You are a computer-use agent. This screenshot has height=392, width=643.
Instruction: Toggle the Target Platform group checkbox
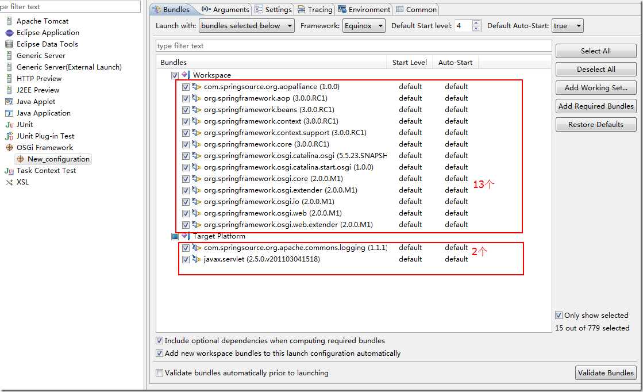pyautogui.click(x=175, y=236)
